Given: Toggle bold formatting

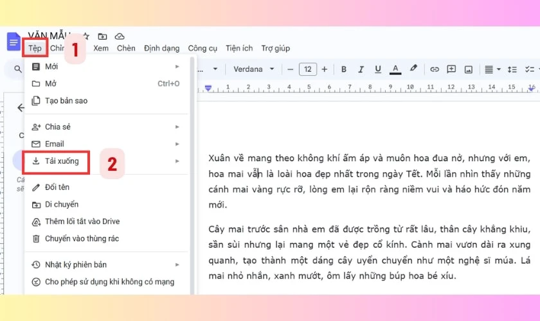Looking at the screenshot, I should tap(343, 69).
